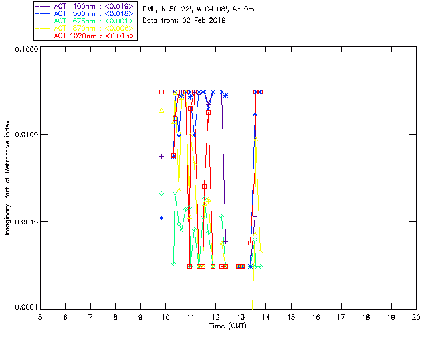Viewport: 428px width, 343px height.
Task: Click the "Time (GMT)" axis label
Action: (227, 326)
